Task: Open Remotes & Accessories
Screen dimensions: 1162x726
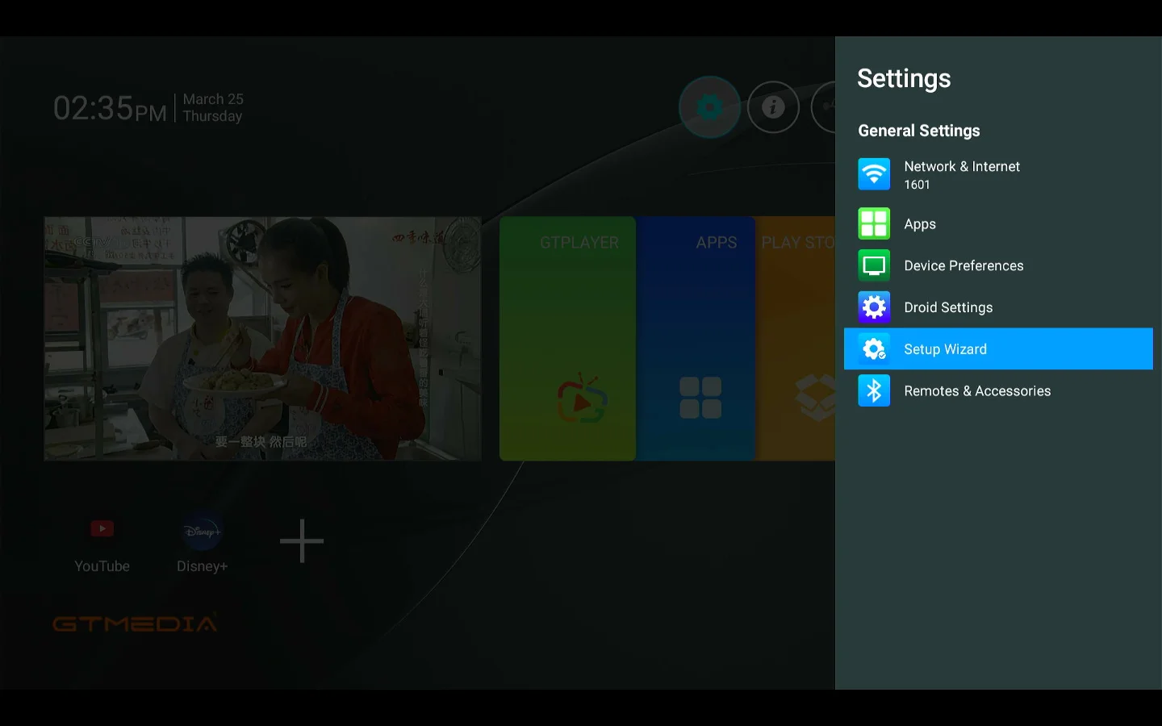Action: [998, 391]
